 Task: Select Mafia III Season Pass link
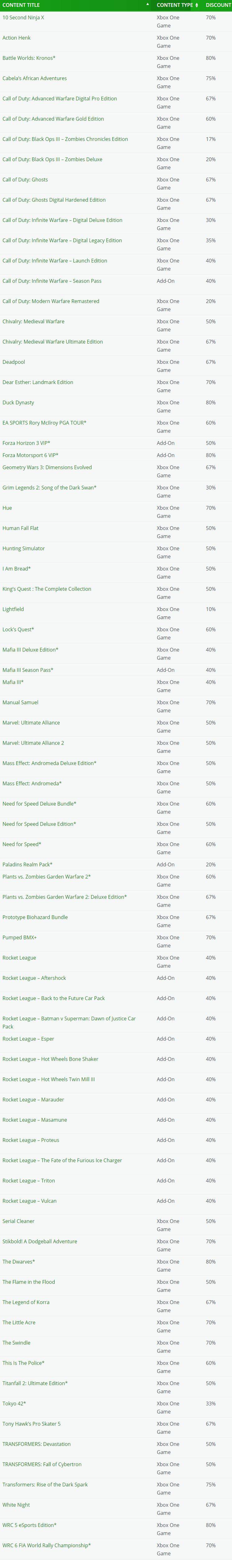28,670
